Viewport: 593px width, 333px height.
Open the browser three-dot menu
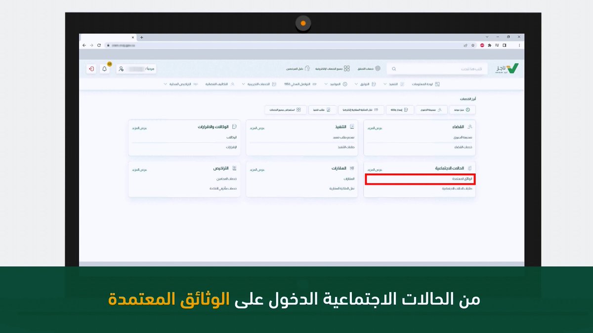click(519, 45)
